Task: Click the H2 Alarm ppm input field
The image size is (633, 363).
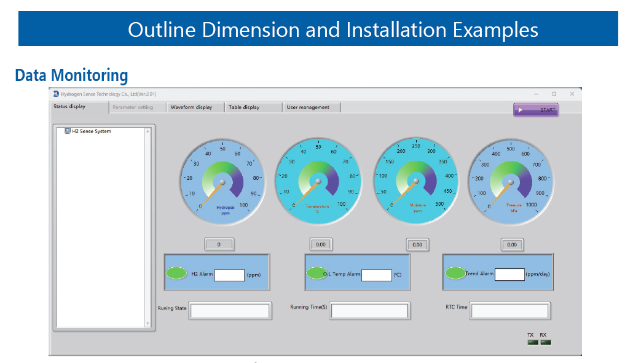Action: click(x=229, y=275)
